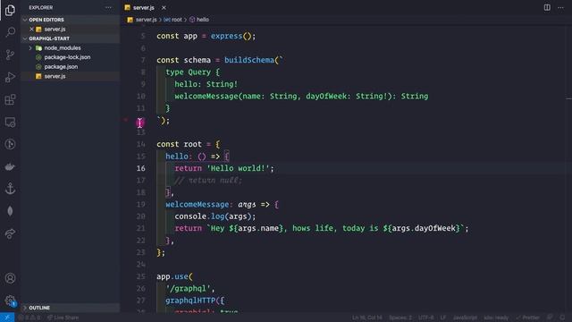Click the commented '// return null;' line
This screenshot has height=322, width=572.
pos(207,181)
